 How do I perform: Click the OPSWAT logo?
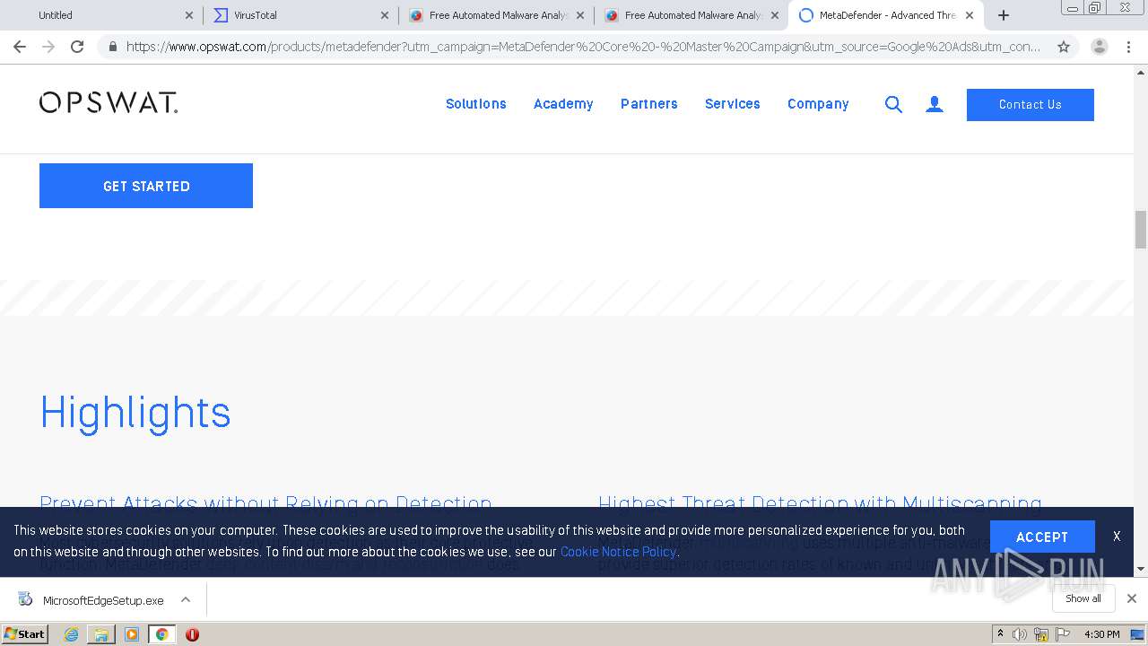[x=109, y=103]
